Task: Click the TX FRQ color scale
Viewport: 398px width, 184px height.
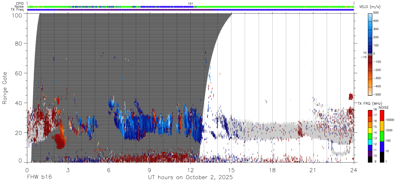Action: 370,136
